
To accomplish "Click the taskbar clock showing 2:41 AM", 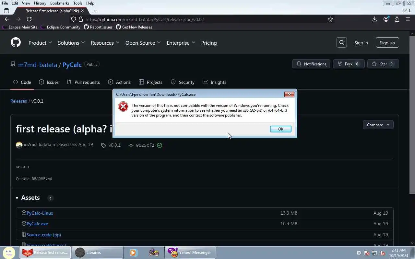I will tap(398, 253).
